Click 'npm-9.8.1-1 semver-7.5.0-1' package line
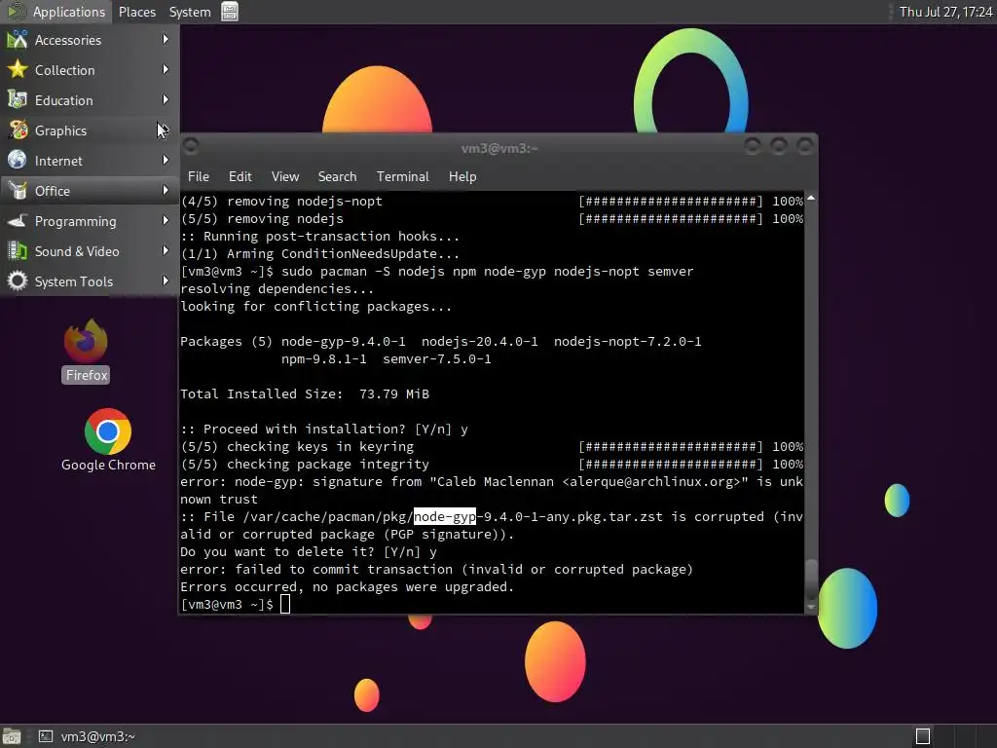 tap(386, 358)
